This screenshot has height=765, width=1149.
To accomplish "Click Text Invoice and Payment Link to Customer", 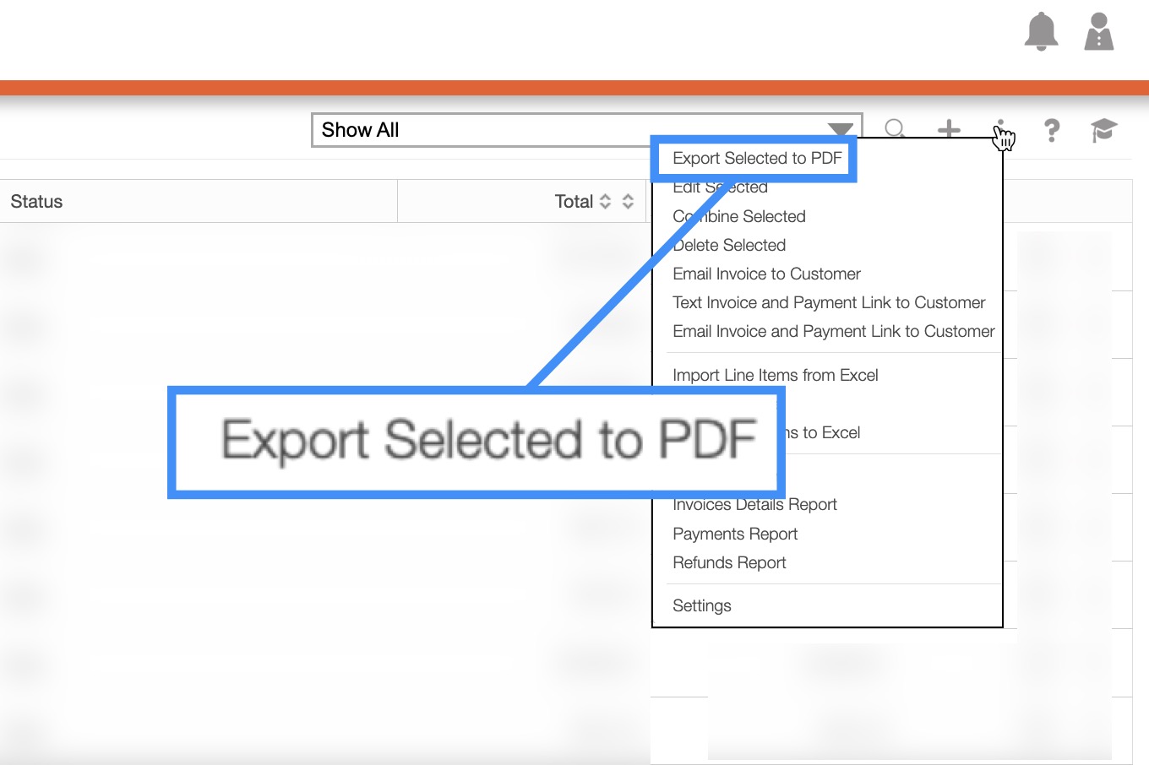I will [x=829, y=302].
